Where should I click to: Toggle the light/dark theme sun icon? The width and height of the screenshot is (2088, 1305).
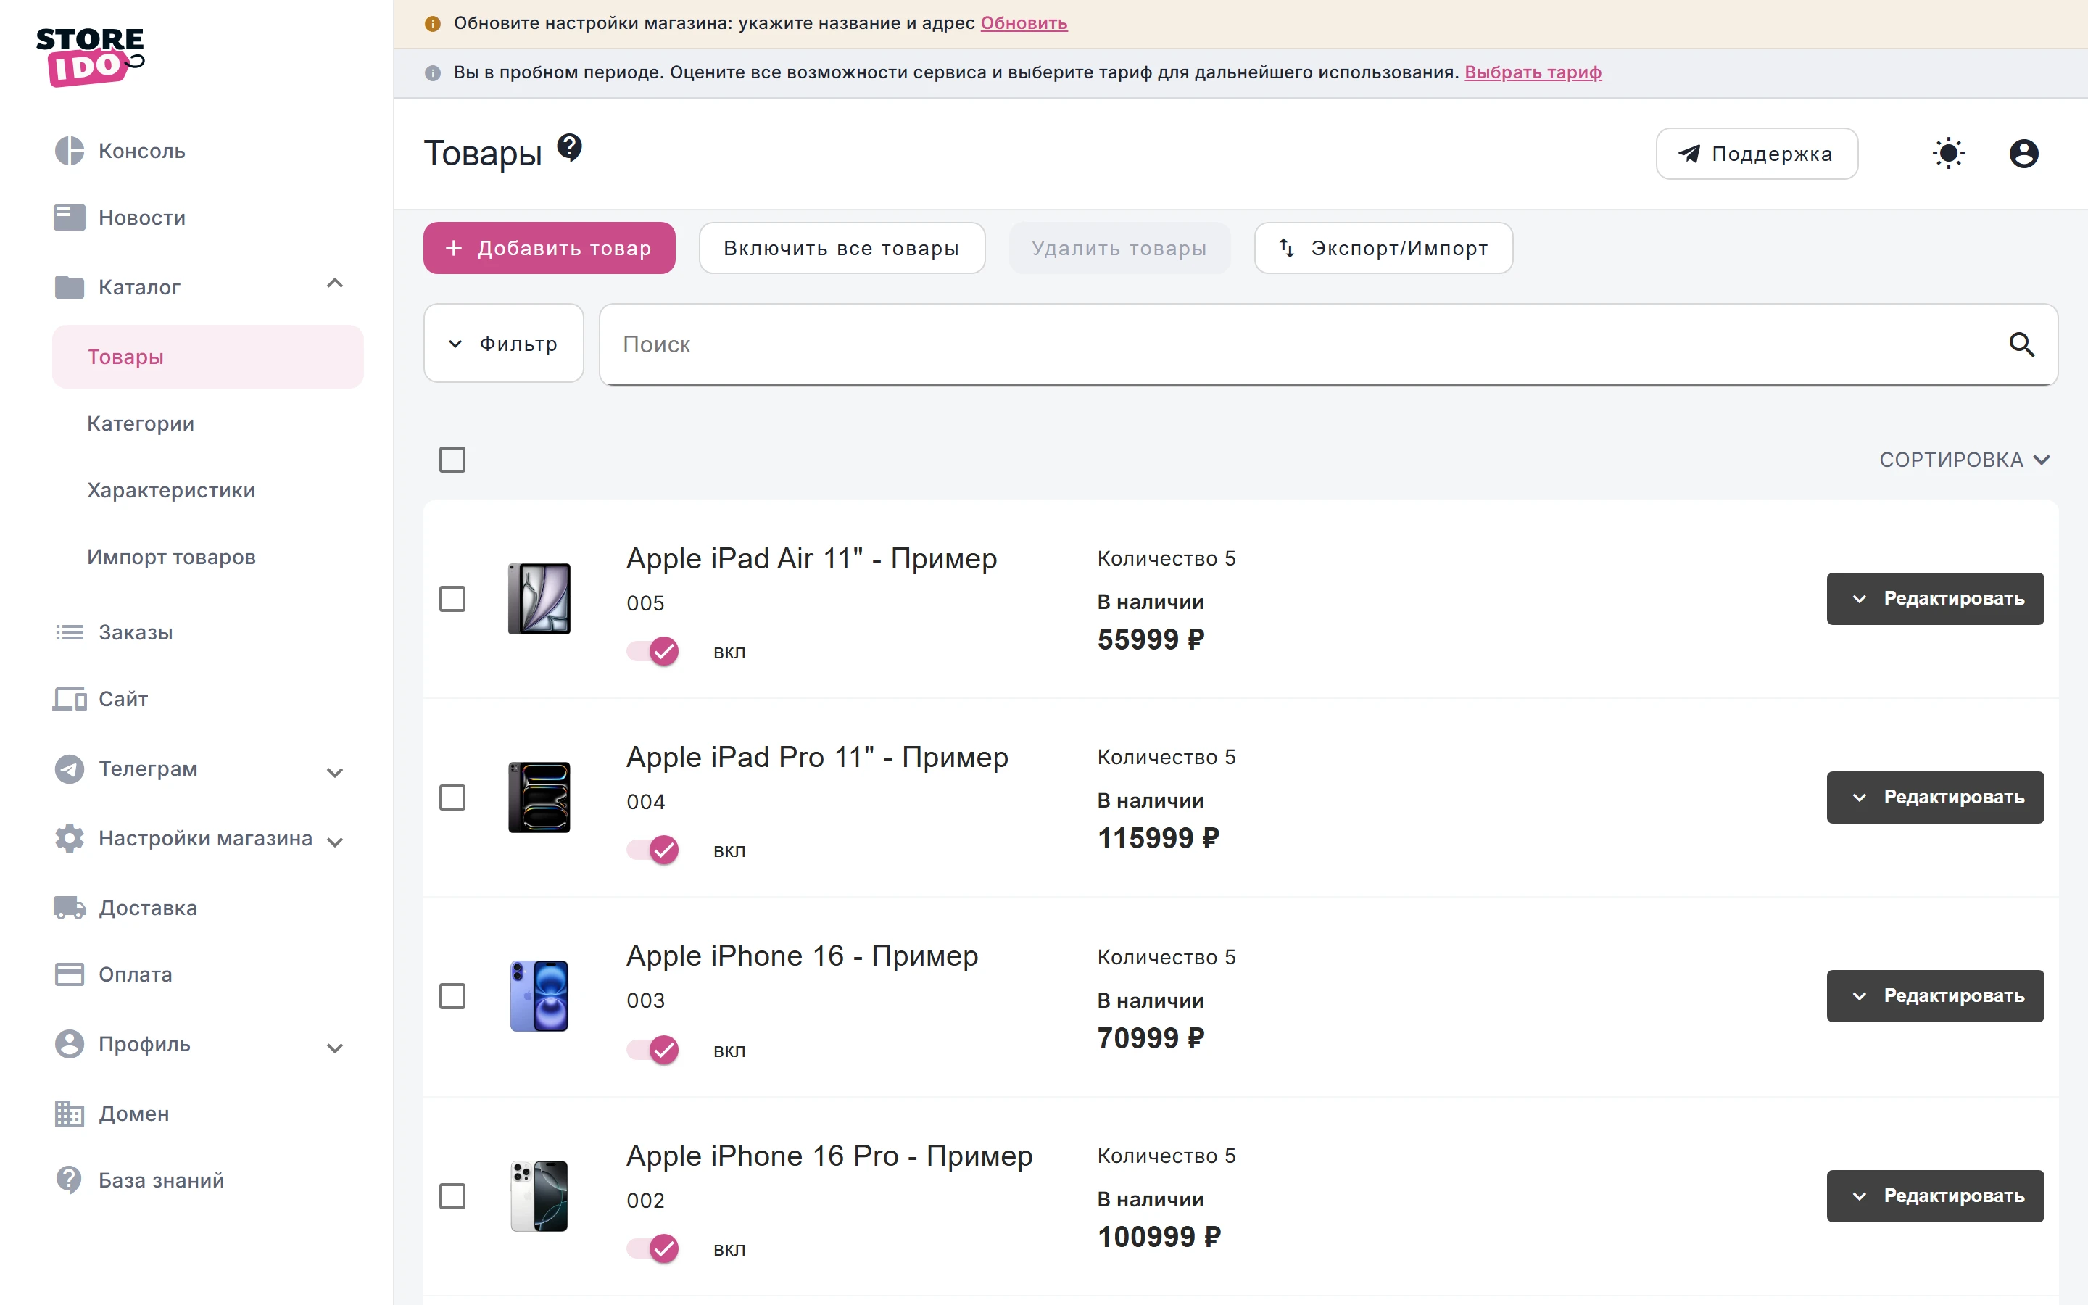point(1948,154)
